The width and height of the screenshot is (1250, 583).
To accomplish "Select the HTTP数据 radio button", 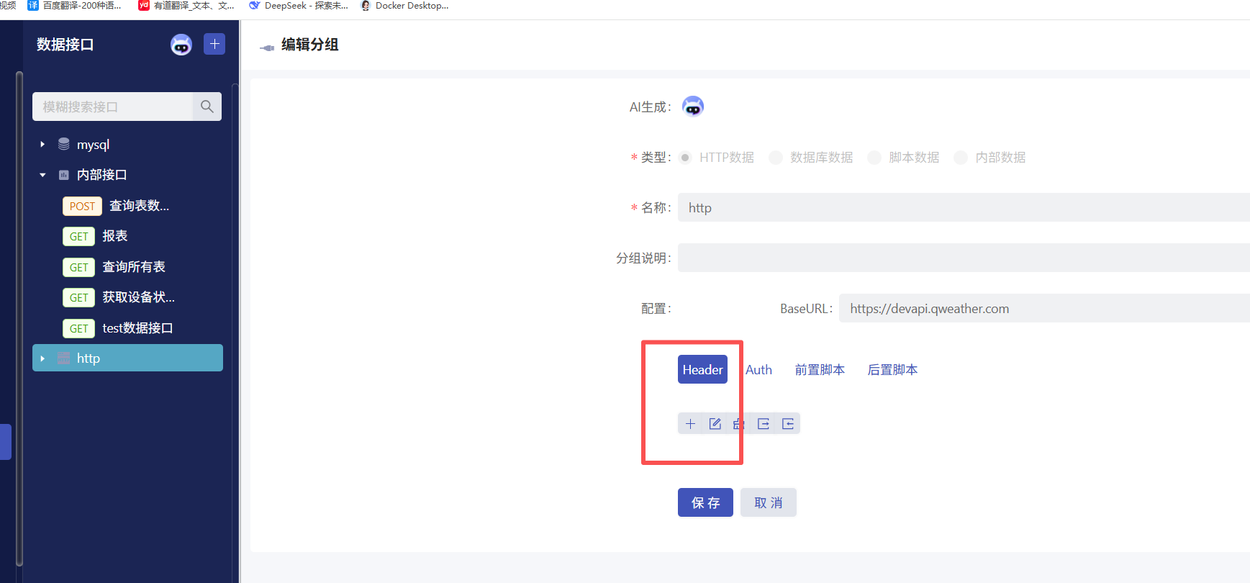I will point(685,158).
